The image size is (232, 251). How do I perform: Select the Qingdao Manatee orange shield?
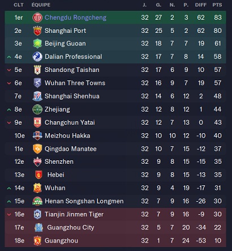coord(37,149)
